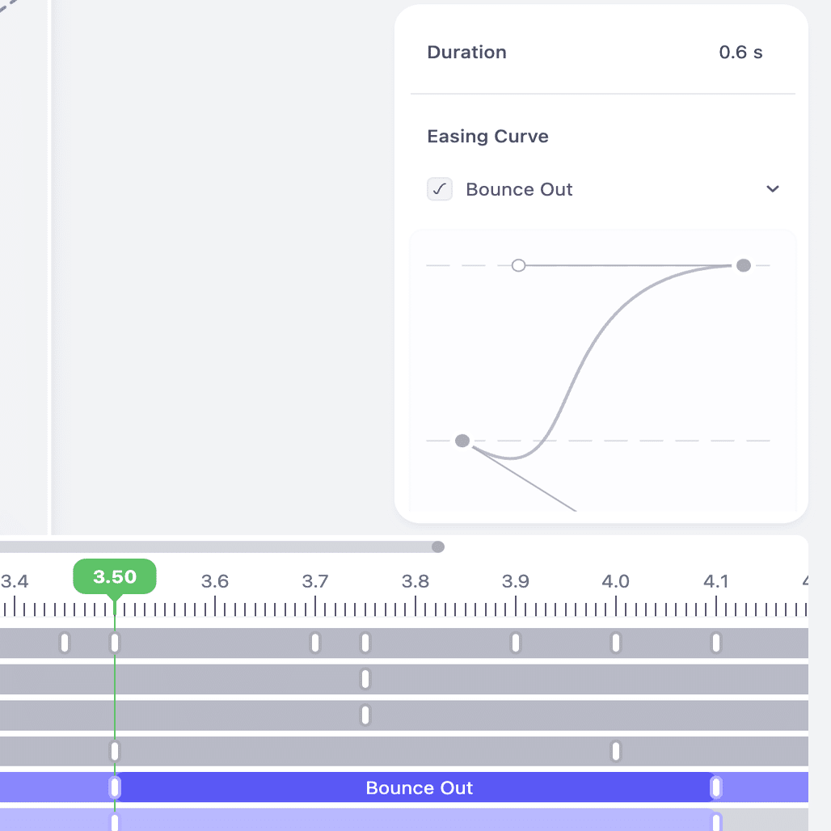The width and height of the screenshot is (831, 831).
Task: Toggle the easing curve checkbox beside Bounce Out
Action: pos(440,189)
